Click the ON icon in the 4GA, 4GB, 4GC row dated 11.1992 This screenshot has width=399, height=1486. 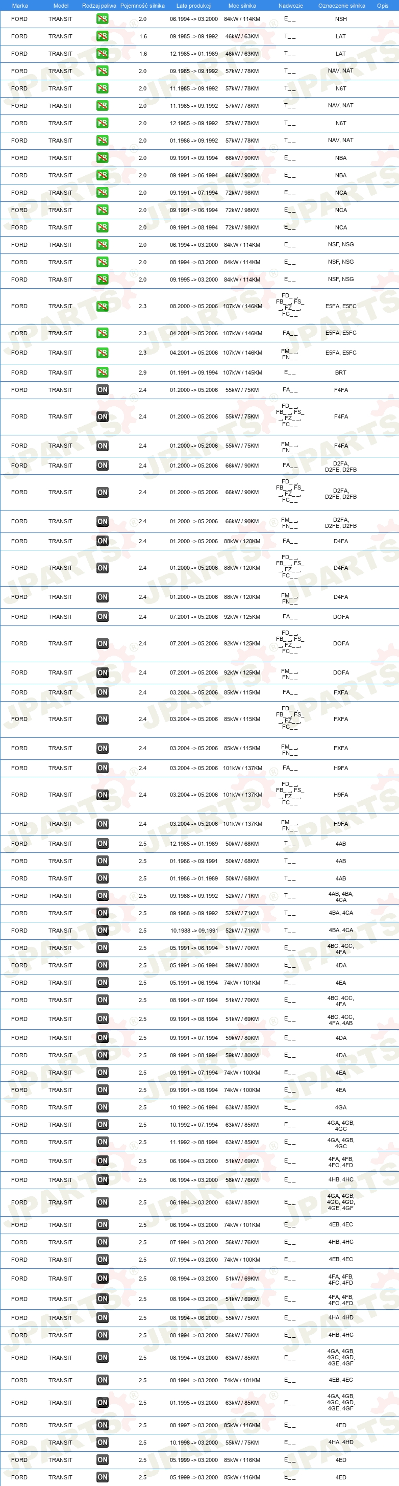pyautogui.click(x=103, y=1142)
